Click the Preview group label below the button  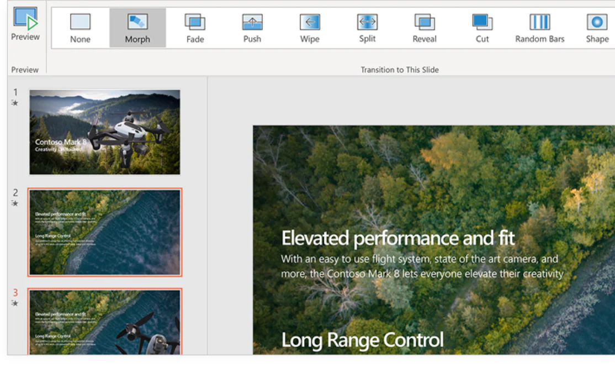click(25, 70)
